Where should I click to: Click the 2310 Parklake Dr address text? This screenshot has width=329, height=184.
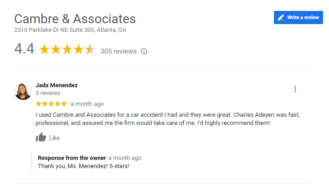click(x=70, y=30)
